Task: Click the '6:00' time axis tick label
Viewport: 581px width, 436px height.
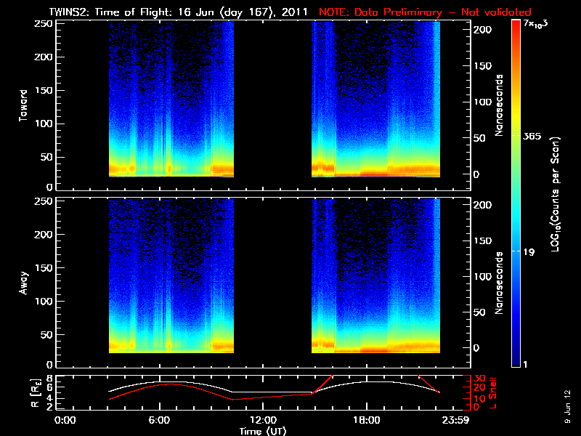Action: coord(159,420)
